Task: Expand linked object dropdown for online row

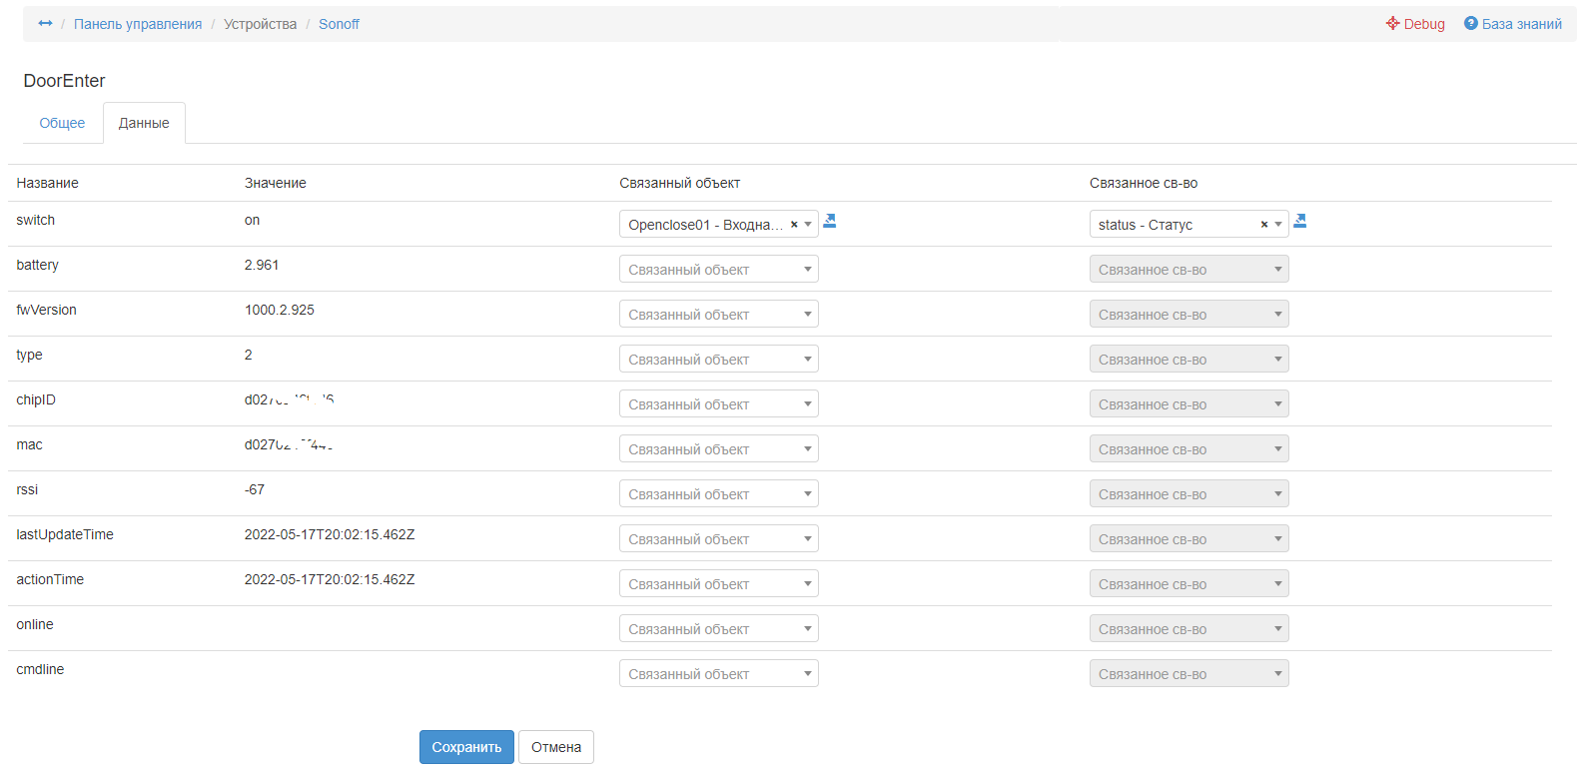Action: click(x=718, y=629)
